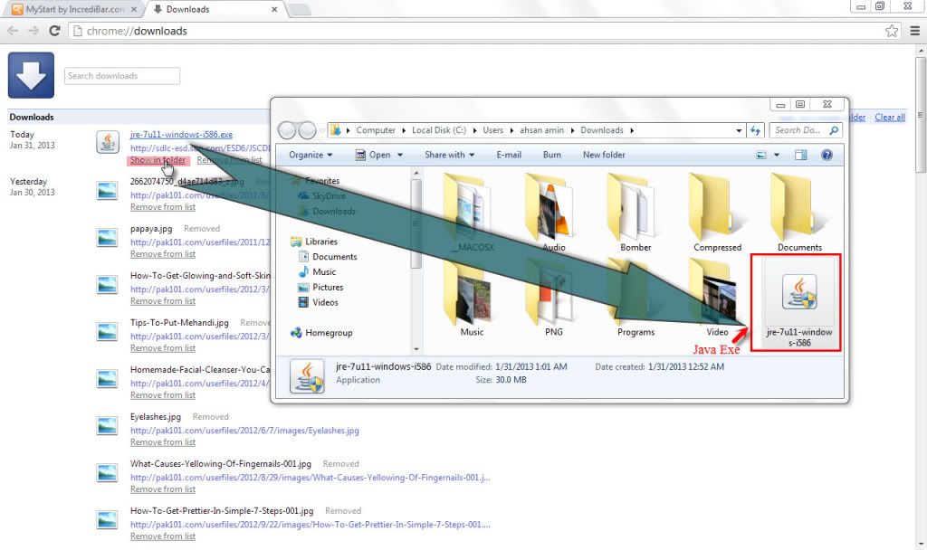Click Burn in Explorer toolbar
The width and height of the screenshot is (927, 550).
coord(551,155)
